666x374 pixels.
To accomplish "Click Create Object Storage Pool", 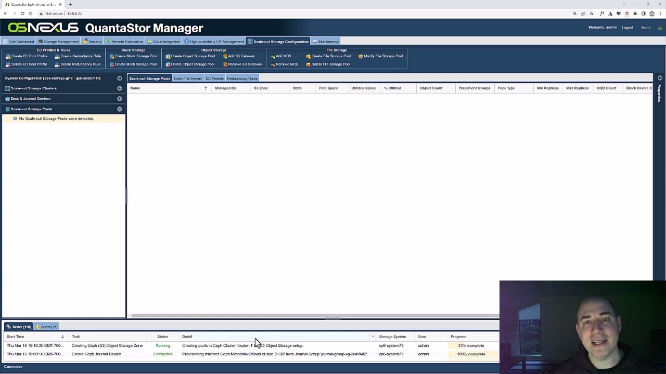I will pos(190,56).
